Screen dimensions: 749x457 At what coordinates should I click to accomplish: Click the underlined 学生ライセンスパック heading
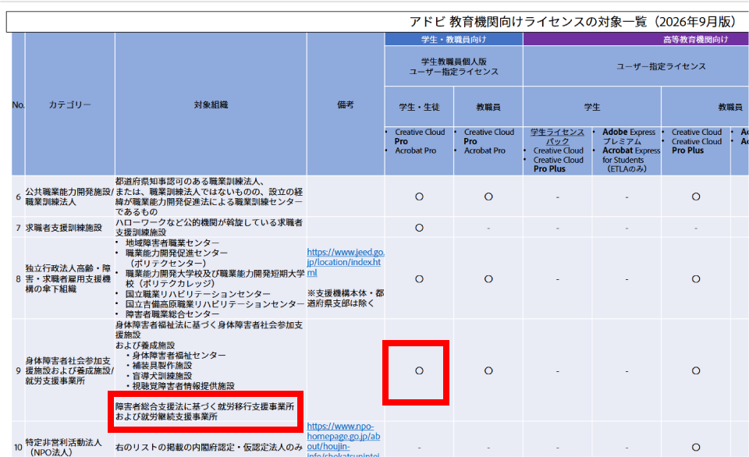point(557,136)
